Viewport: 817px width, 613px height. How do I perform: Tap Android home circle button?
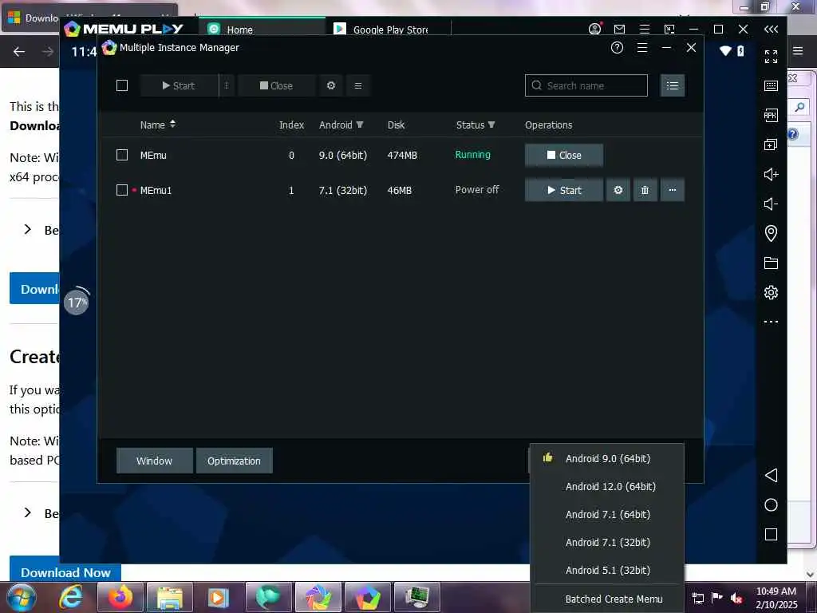[772, 504]
